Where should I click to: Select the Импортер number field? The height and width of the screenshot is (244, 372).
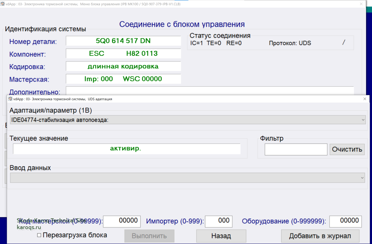pyautogui.click(x=219, y=221)
